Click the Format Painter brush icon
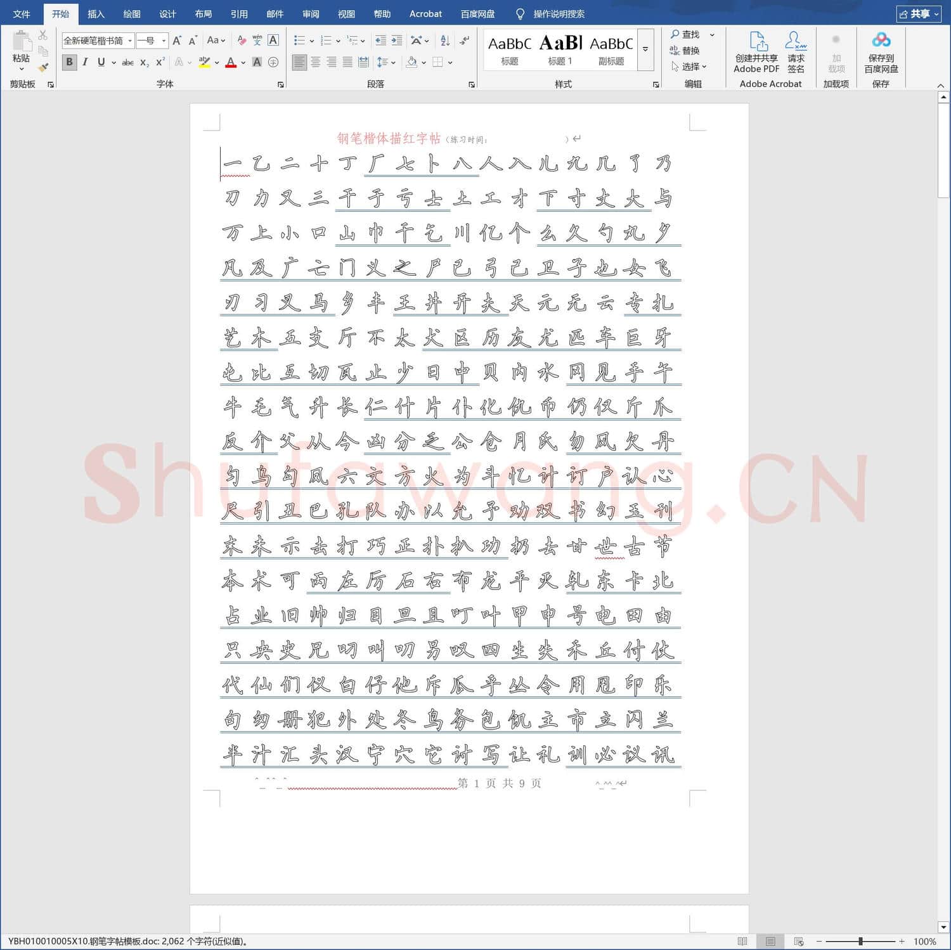The width and height of the screenshot is (951, 950). point(43,67)
